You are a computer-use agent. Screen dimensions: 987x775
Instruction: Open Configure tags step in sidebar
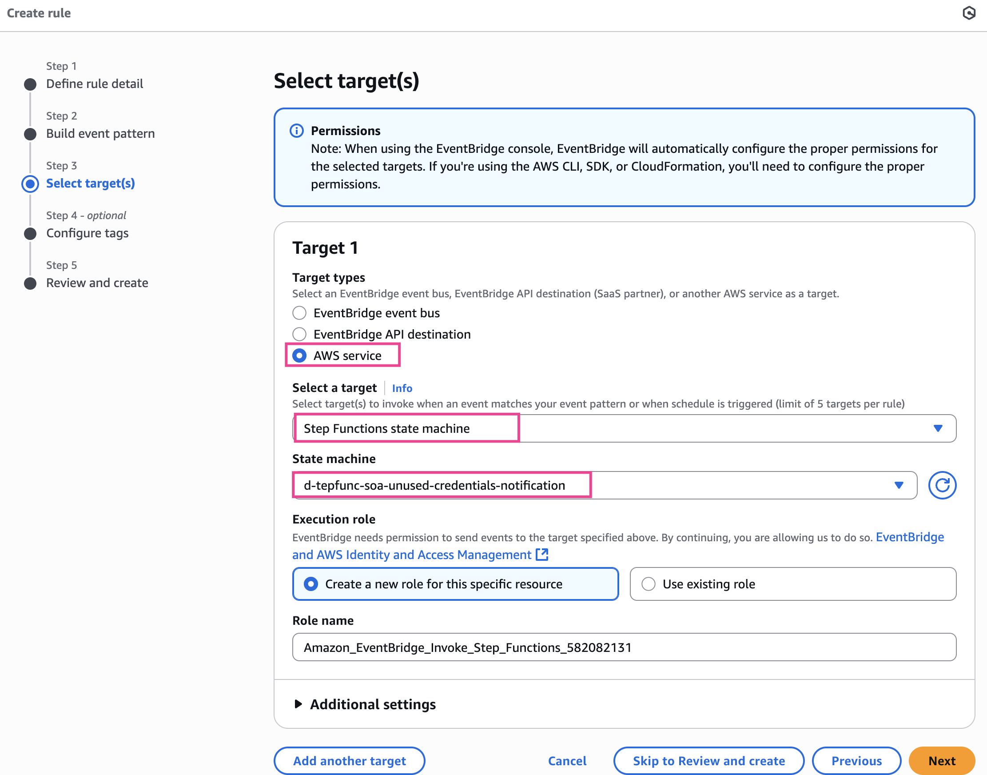87,233
